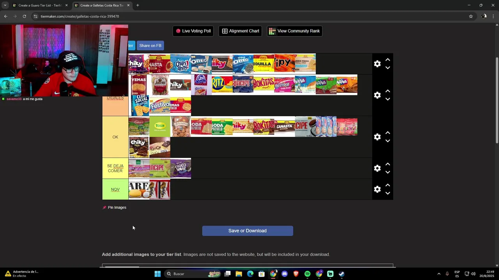Open the browser profile menu
The image size is (499, 280).
tap(484, 16)
